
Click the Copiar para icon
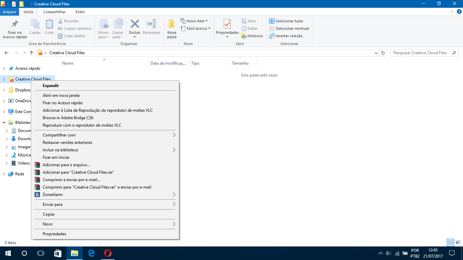click(x=118, y=24)
